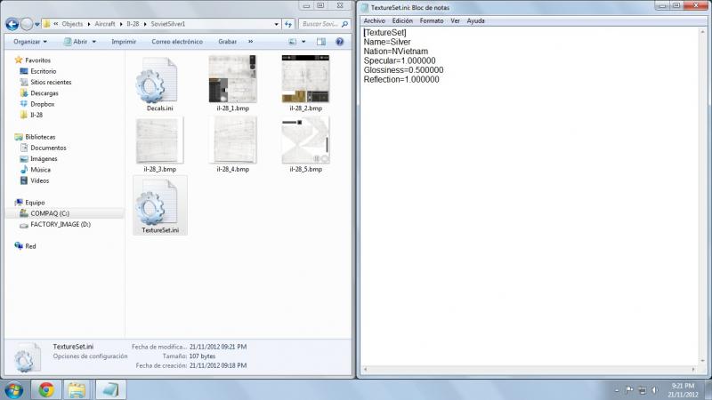Open Edición menu in Notepad
712x400 pixels.
click(x=402, y=20)
